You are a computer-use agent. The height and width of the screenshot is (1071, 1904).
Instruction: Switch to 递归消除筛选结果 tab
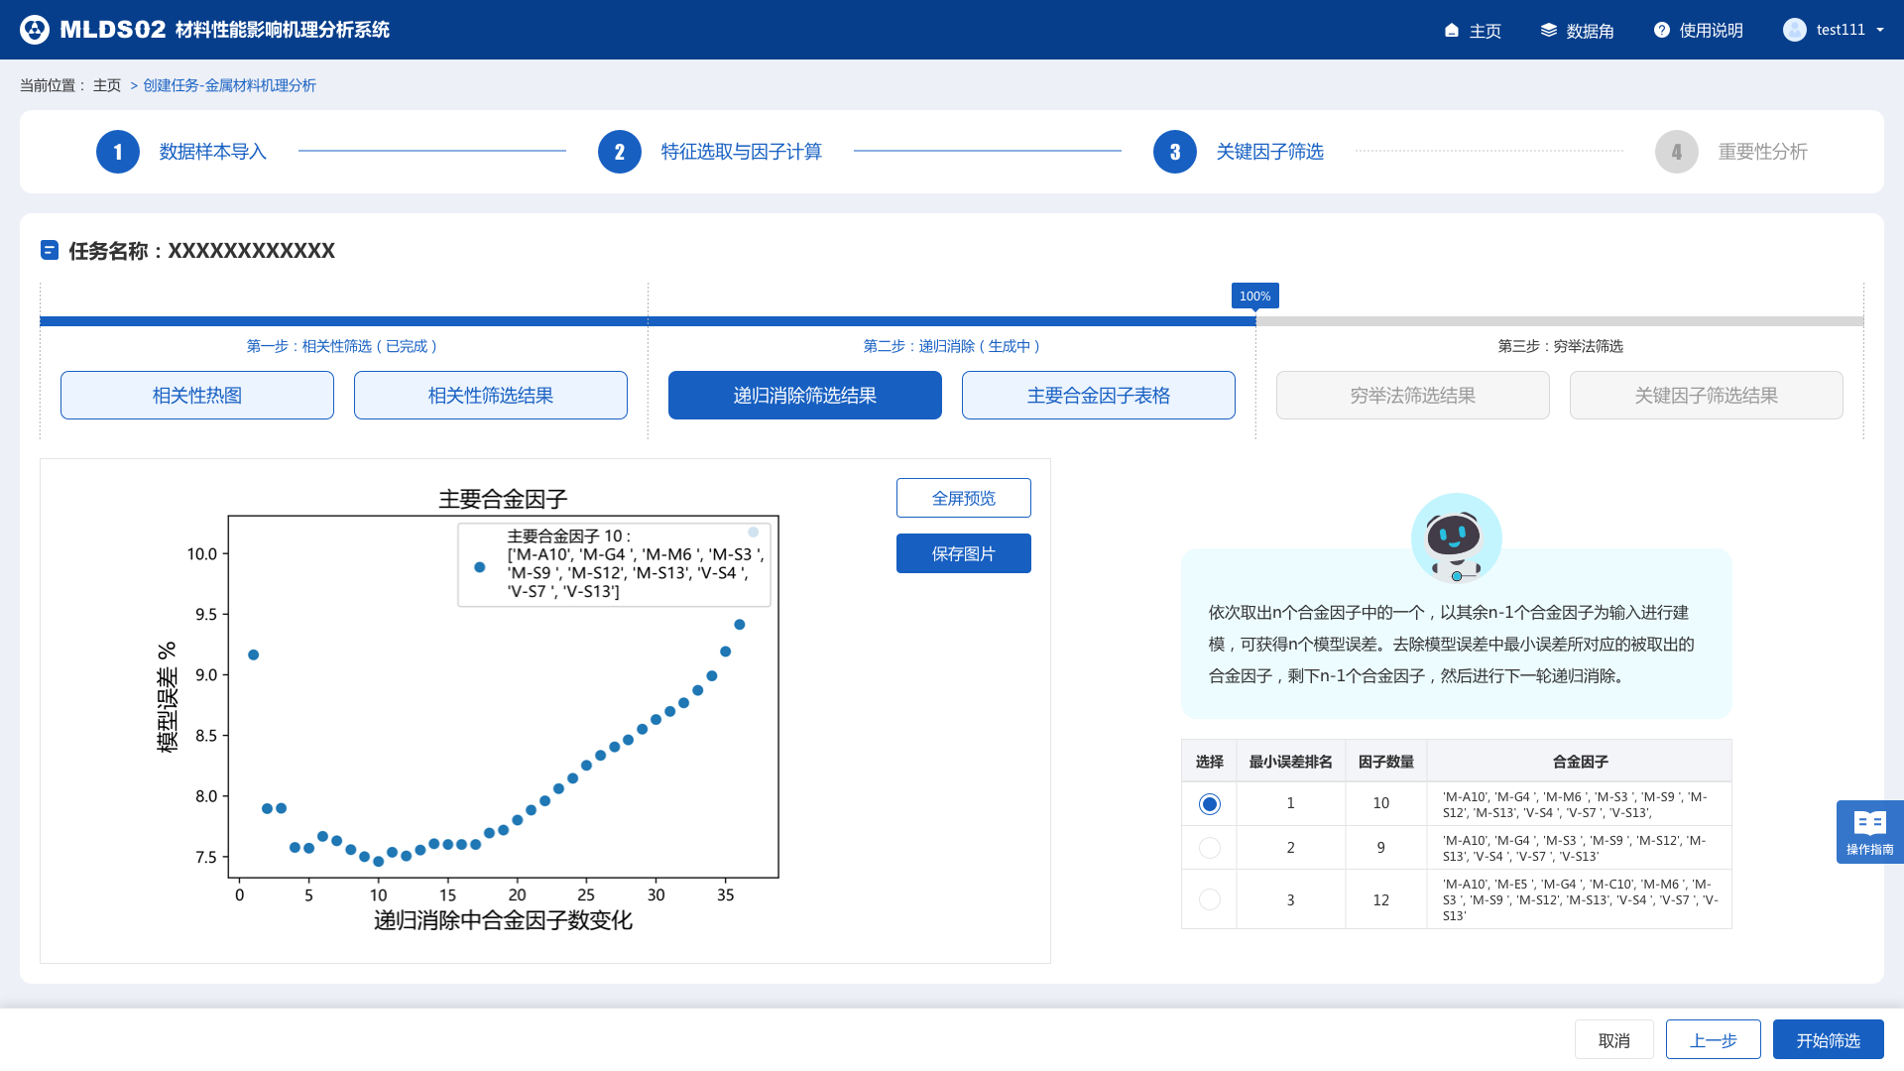coord(804,396)
